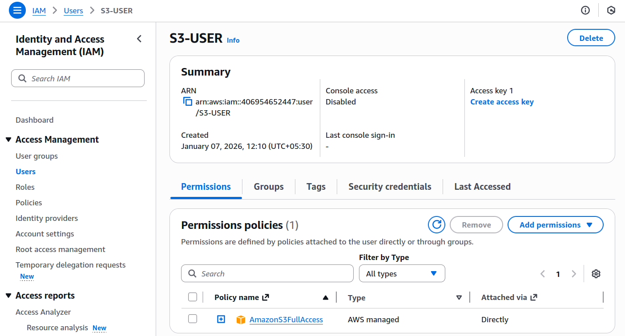This screenshot has height=336, width=625.
Task: Open Account settings in the sidebar
Action: tap(45, 234)
